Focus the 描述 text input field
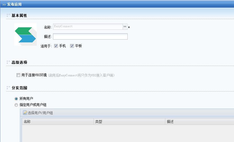Screen dimensions: 234x142 pos(90,36)
